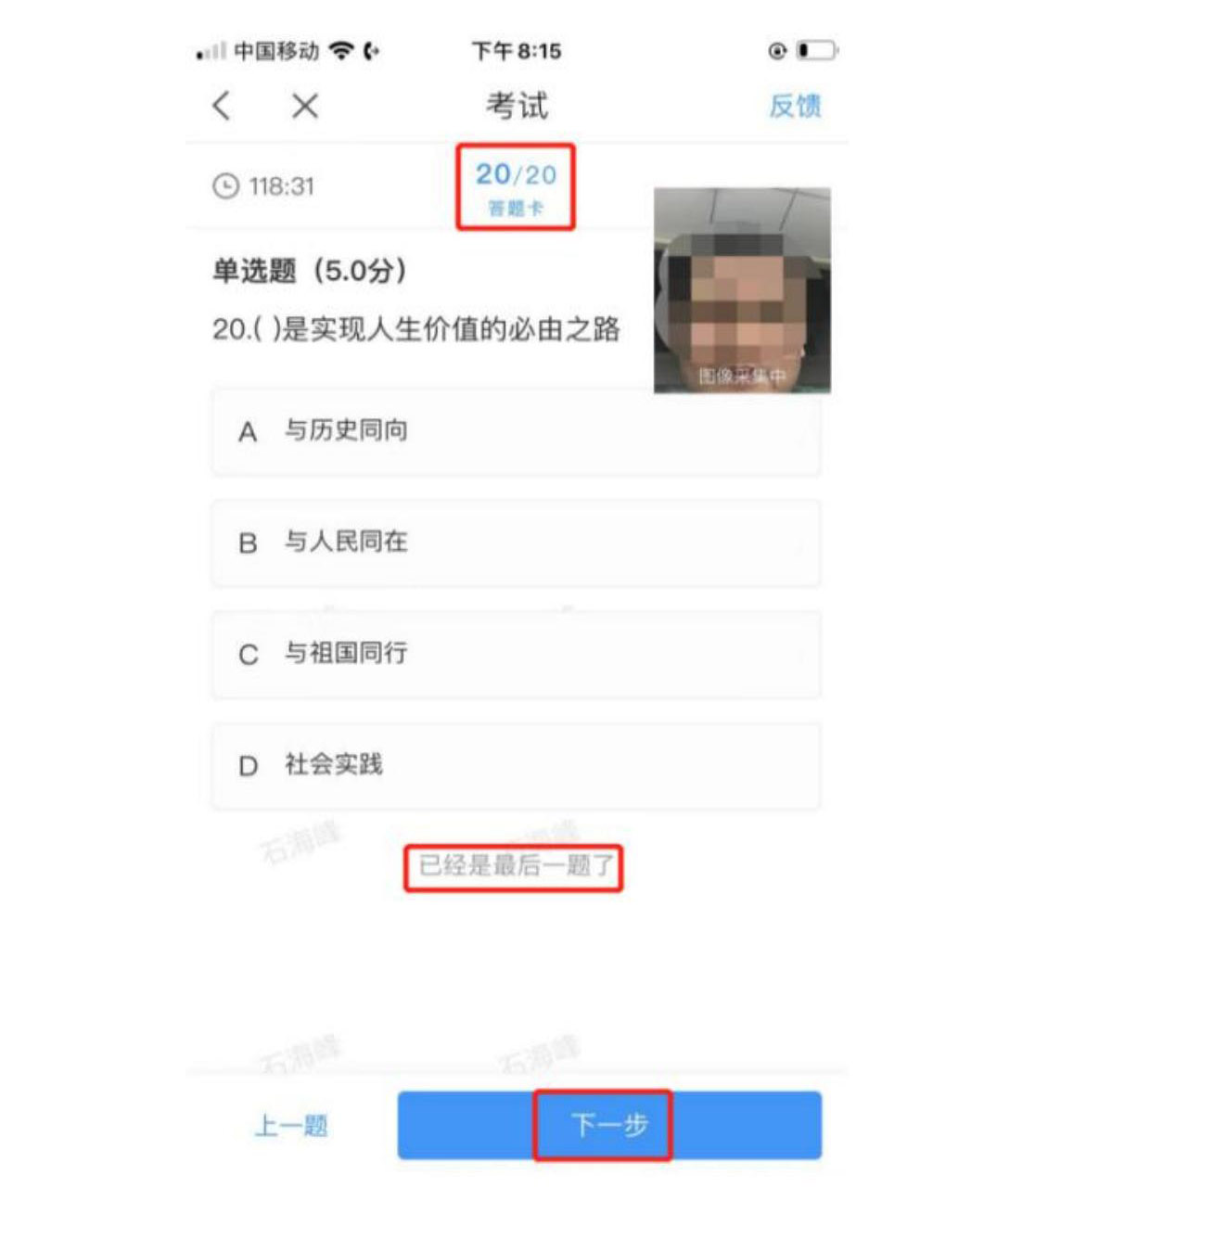Tap the cellular signal bars icon
Image resolution: width=1227 pixels, height=1239 pixels.
[211, 52]
